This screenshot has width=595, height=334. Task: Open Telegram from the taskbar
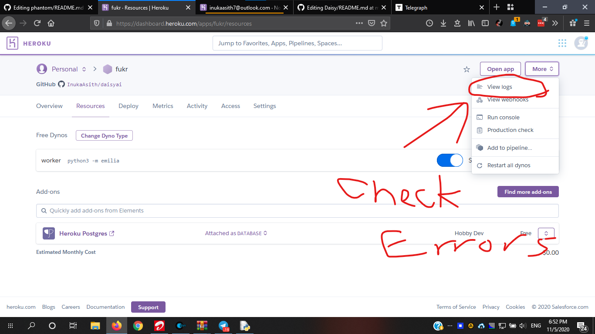click(x=223, y=326)
